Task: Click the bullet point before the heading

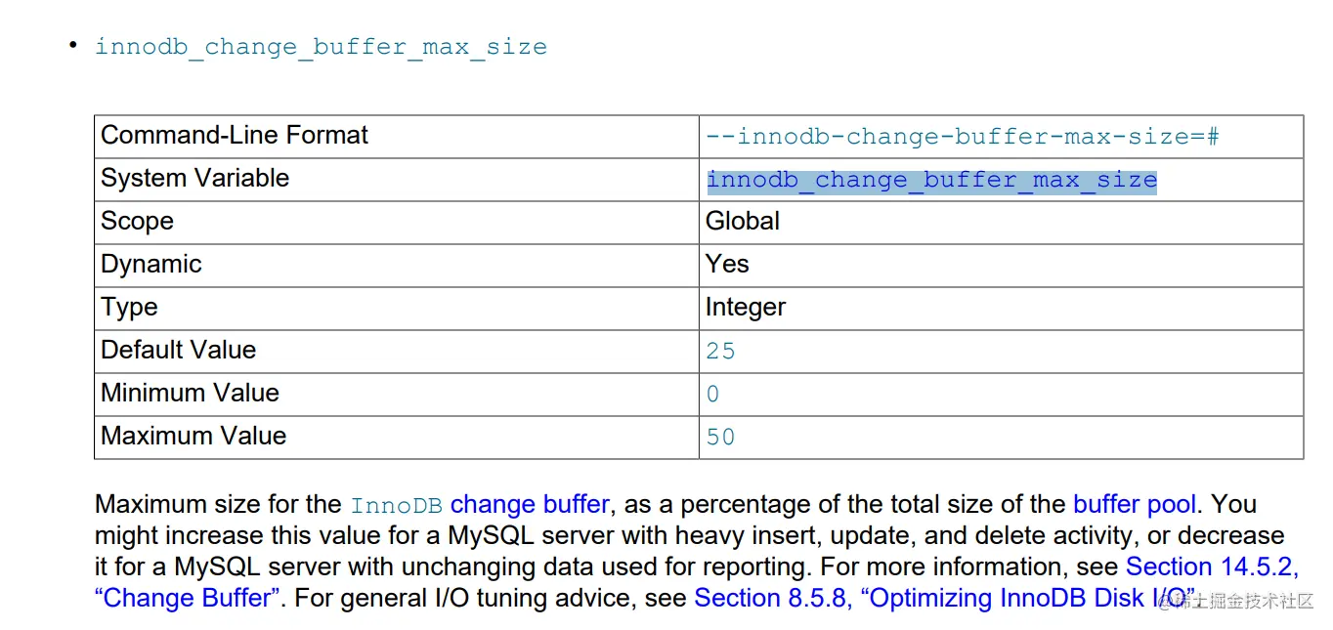Action: click(x=72, y=44)
